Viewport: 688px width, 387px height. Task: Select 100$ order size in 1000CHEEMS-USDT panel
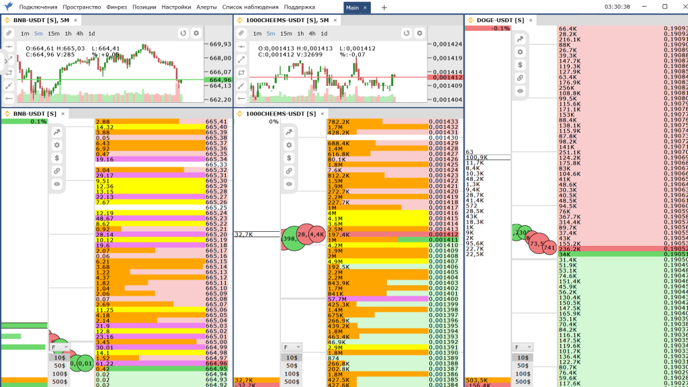[x=292, y=374]
